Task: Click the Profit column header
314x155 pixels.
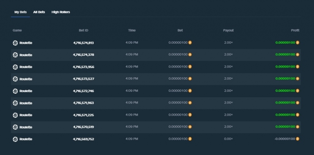Action: [295, 30]
